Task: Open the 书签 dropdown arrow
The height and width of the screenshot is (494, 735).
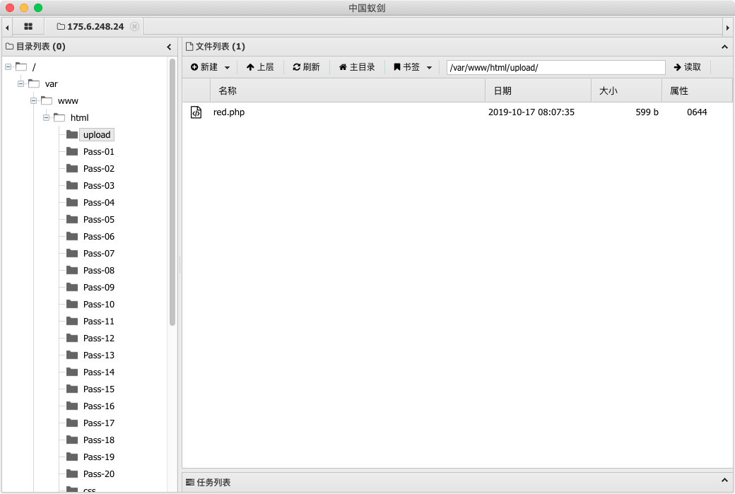Action: point(429,67)
